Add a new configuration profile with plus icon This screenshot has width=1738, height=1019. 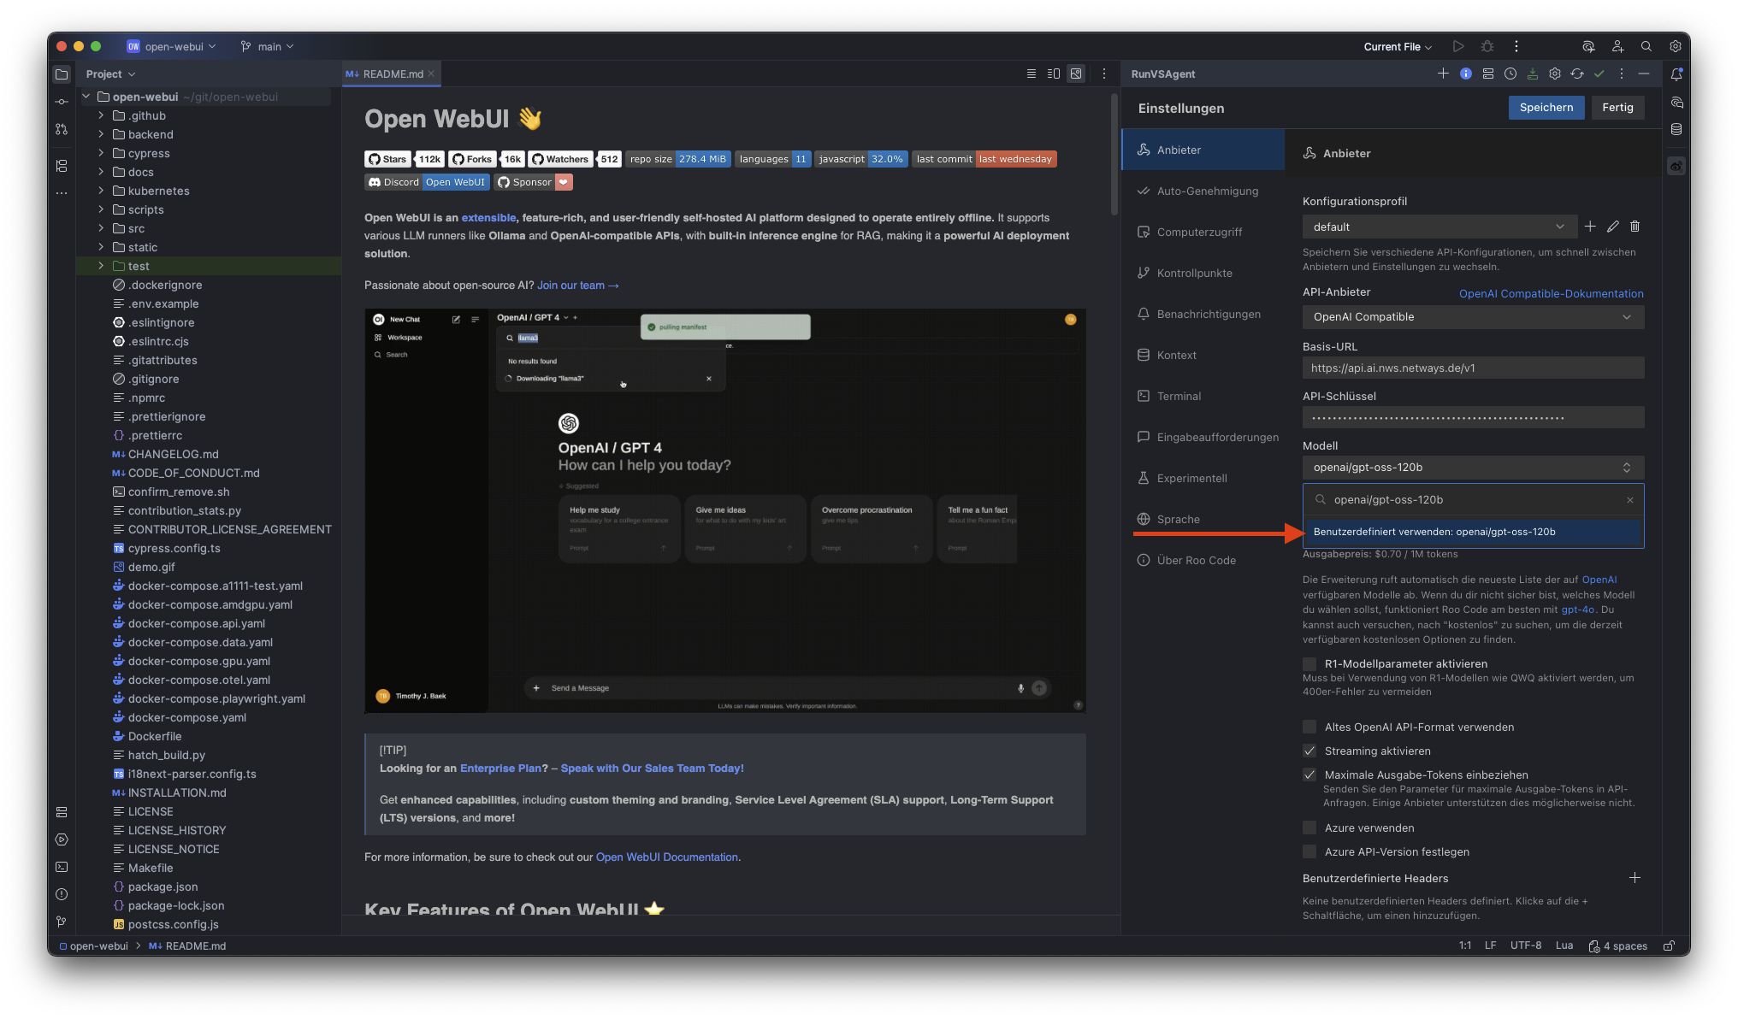pyautogui.click(x=1590, y=227)
